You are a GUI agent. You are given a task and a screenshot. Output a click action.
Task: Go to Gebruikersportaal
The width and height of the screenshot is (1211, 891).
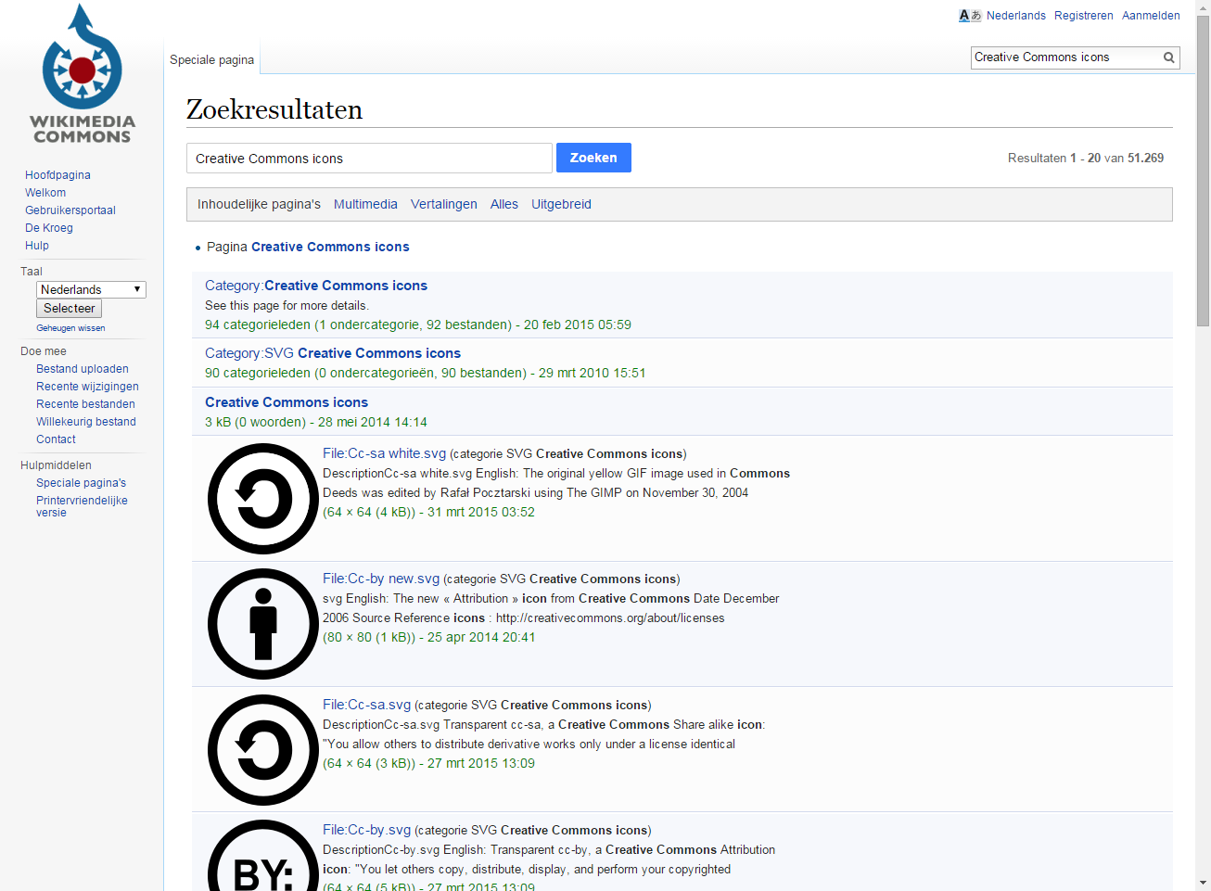70,210
